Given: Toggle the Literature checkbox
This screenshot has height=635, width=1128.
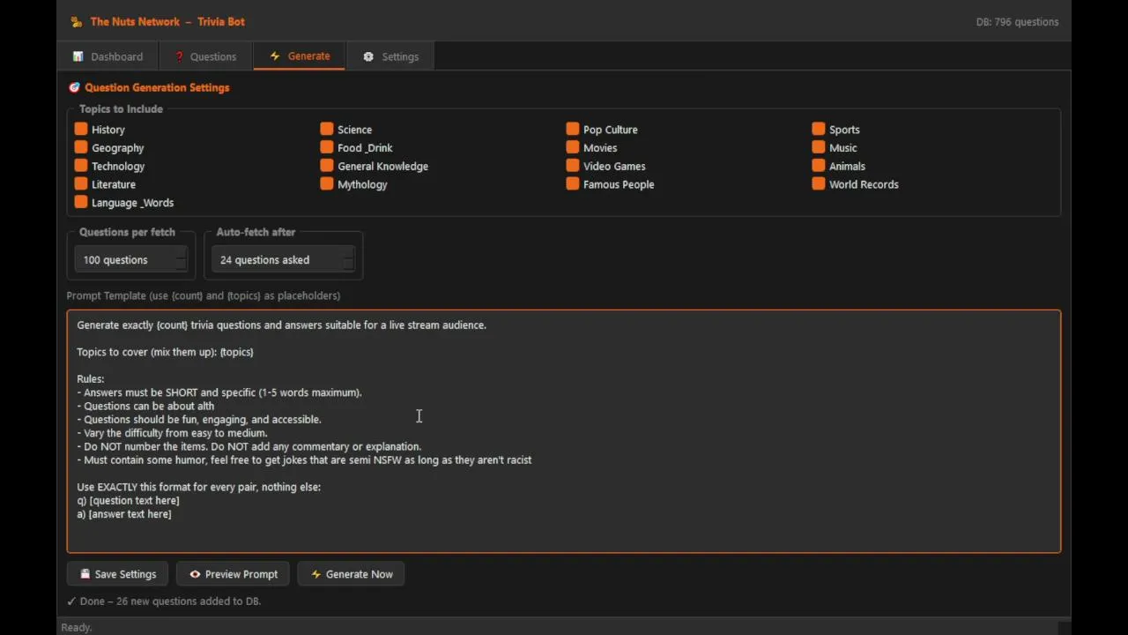Looking at the screenshot, I should tap(81, 184).
